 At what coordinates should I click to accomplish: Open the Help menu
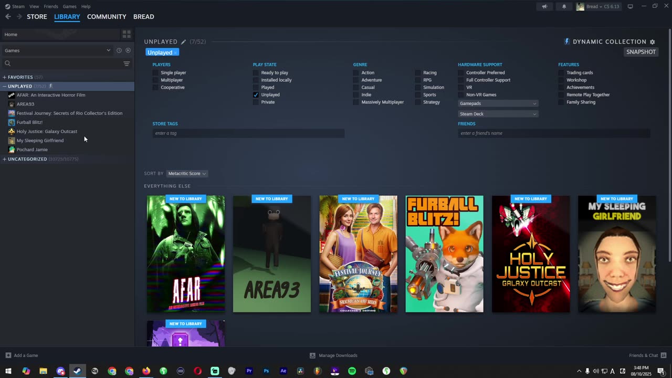(86, 6)
